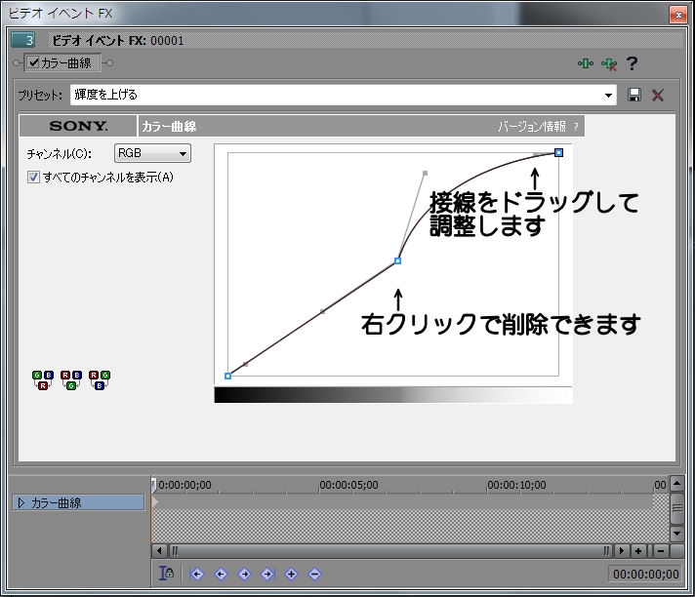Save the preset with the floppy disk icon

tap(634, 95)
